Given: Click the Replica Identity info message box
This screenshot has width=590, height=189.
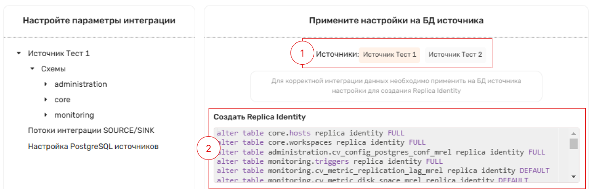Looking at the screenshot, I should [x=396, y=86].
